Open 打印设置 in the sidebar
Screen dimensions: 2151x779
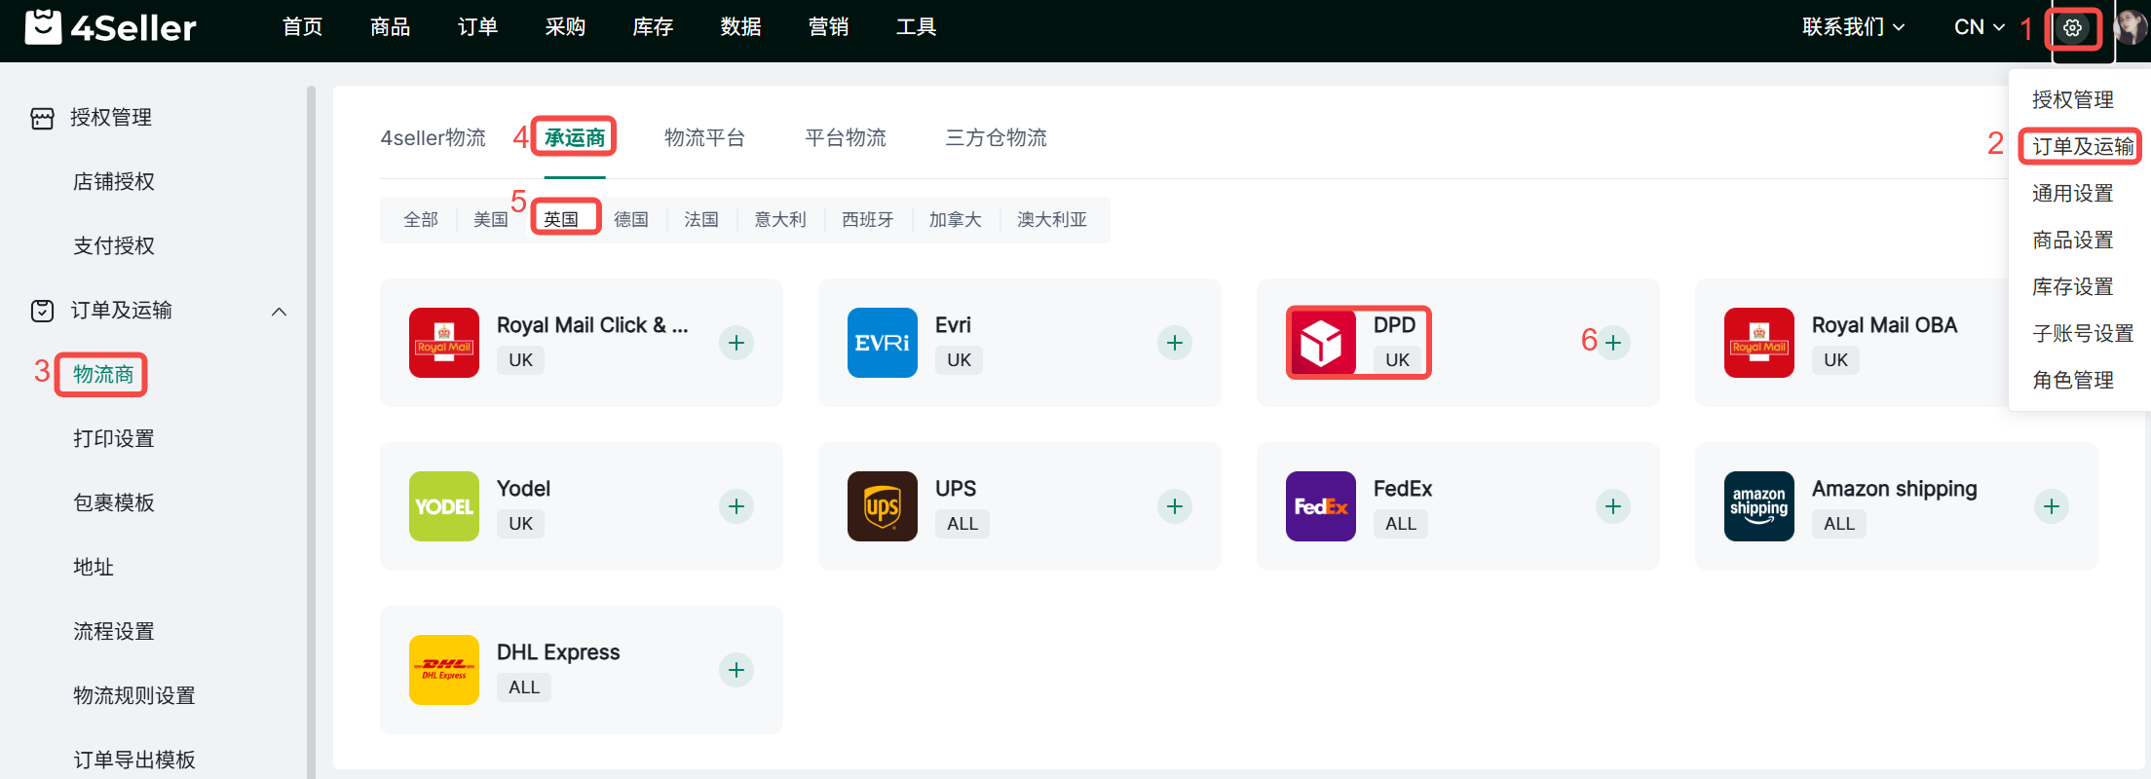tap(114, 439)
